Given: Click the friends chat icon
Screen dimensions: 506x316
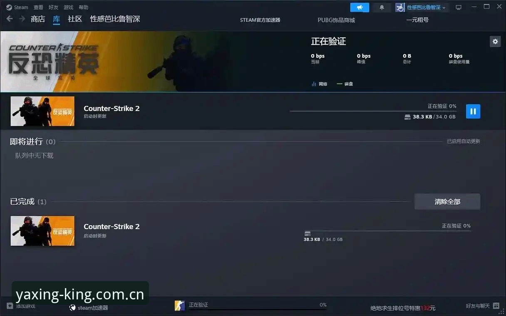Looking at the screenshot, I should 496,306.
